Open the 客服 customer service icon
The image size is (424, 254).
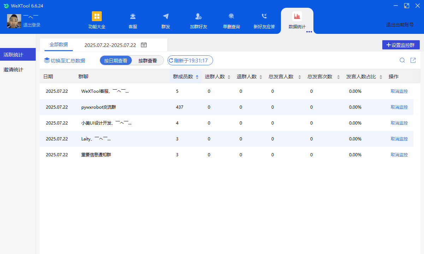(x=133, y=16)
